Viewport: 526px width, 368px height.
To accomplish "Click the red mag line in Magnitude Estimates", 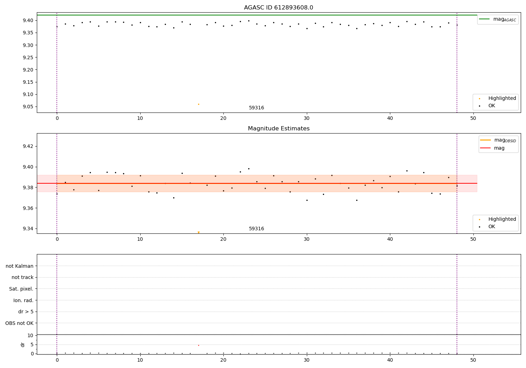I will click(x=257, y=183).
